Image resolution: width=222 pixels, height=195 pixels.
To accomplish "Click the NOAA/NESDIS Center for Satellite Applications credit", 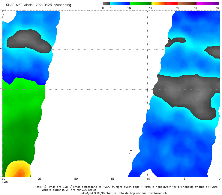I will pyautogui.click(x=124, y=193).
